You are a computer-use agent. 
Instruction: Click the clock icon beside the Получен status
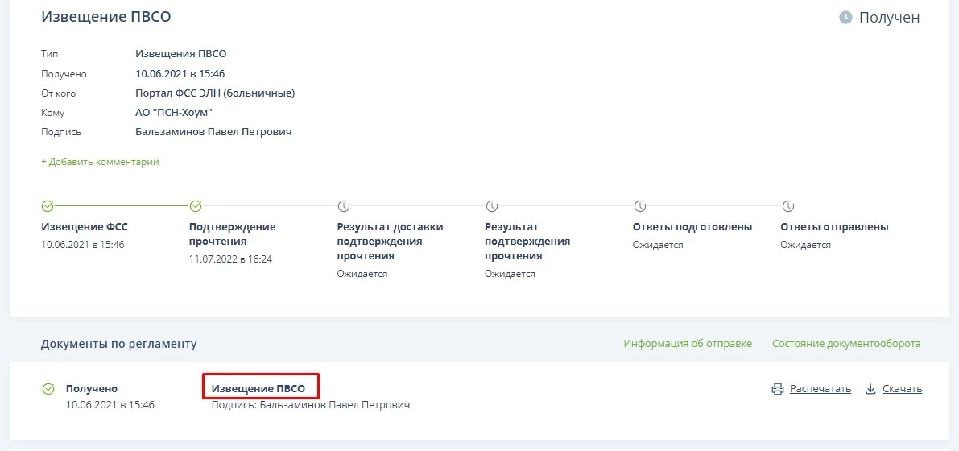pyautogui.click(x=845, y=17)
